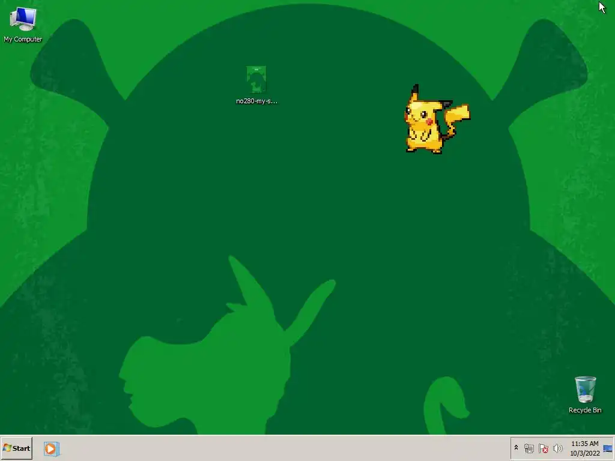Open the volume speaker icon
The width and height of the screenshot is (615, 461).
click(557, 448)
